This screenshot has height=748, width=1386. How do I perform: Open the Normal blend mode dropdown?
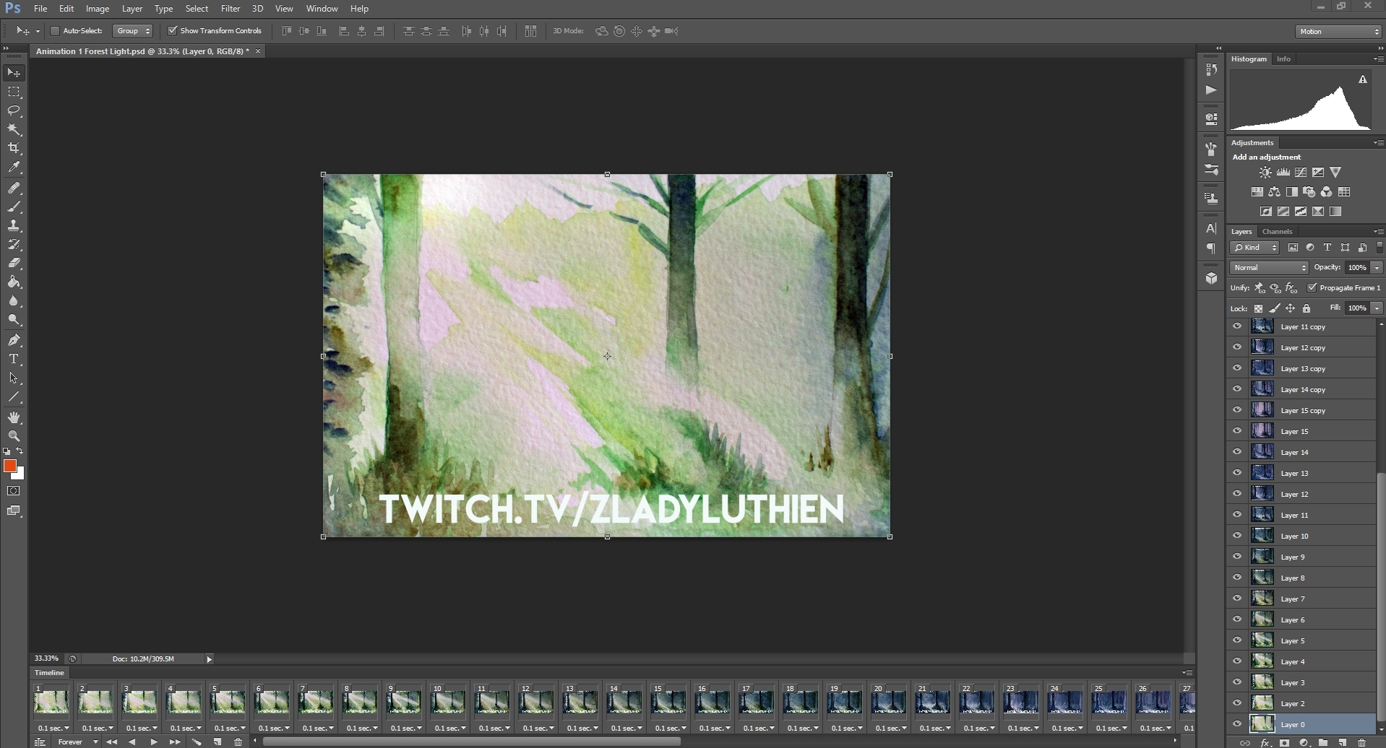[x=1270, y=268]
